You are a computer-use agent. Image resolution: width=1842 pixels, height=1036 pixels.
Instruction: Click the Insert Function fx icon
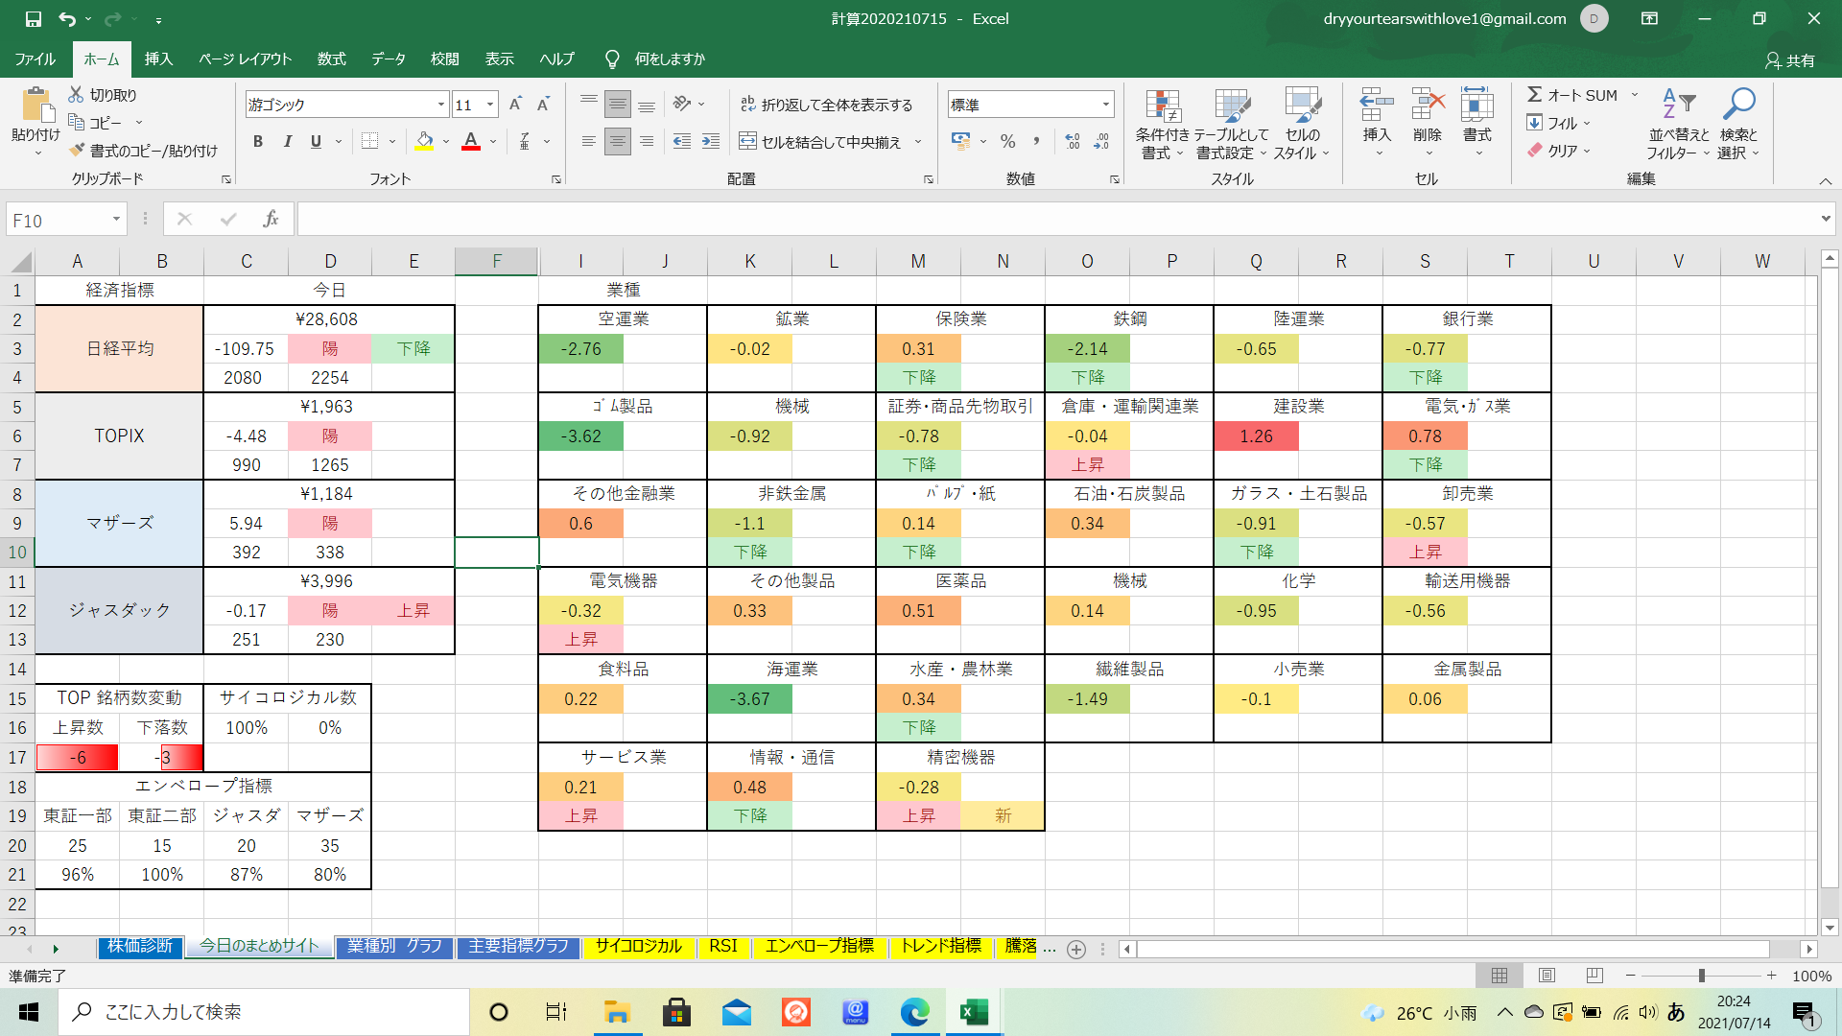point(271,220)
